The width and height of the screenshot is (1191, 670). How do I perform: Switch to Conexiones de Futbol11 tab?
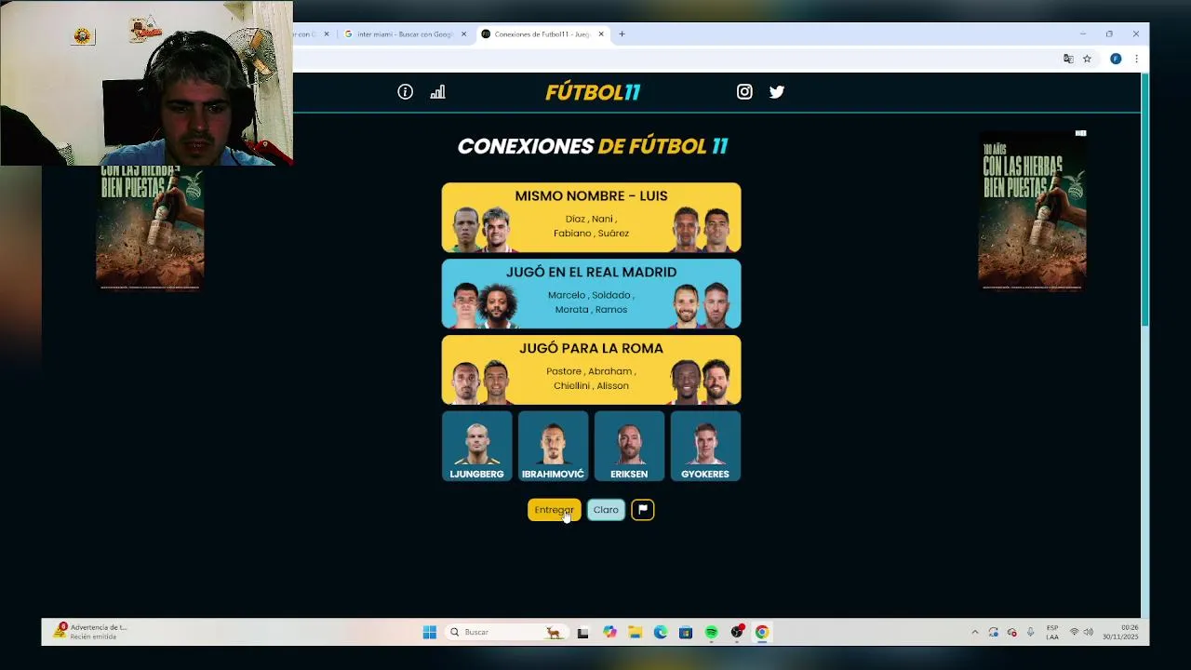(542, 34)
